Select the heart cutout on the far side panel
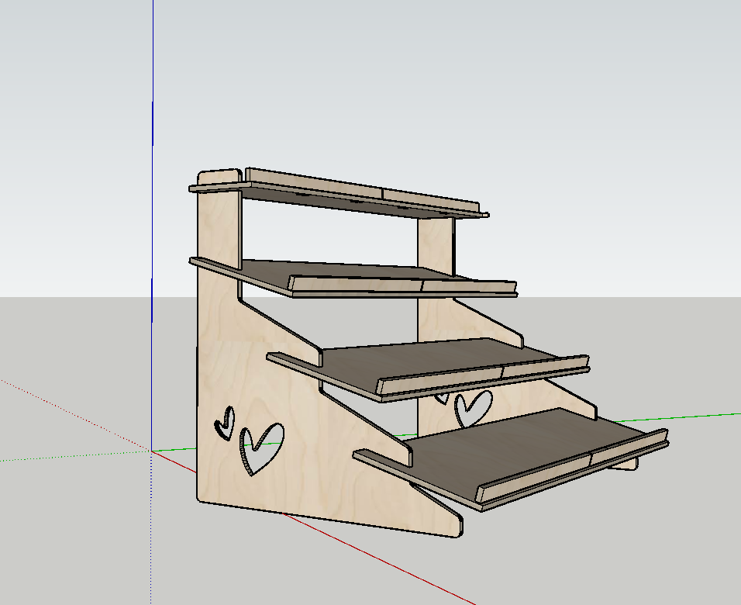 pyautogui.click(x=473, y=407)
